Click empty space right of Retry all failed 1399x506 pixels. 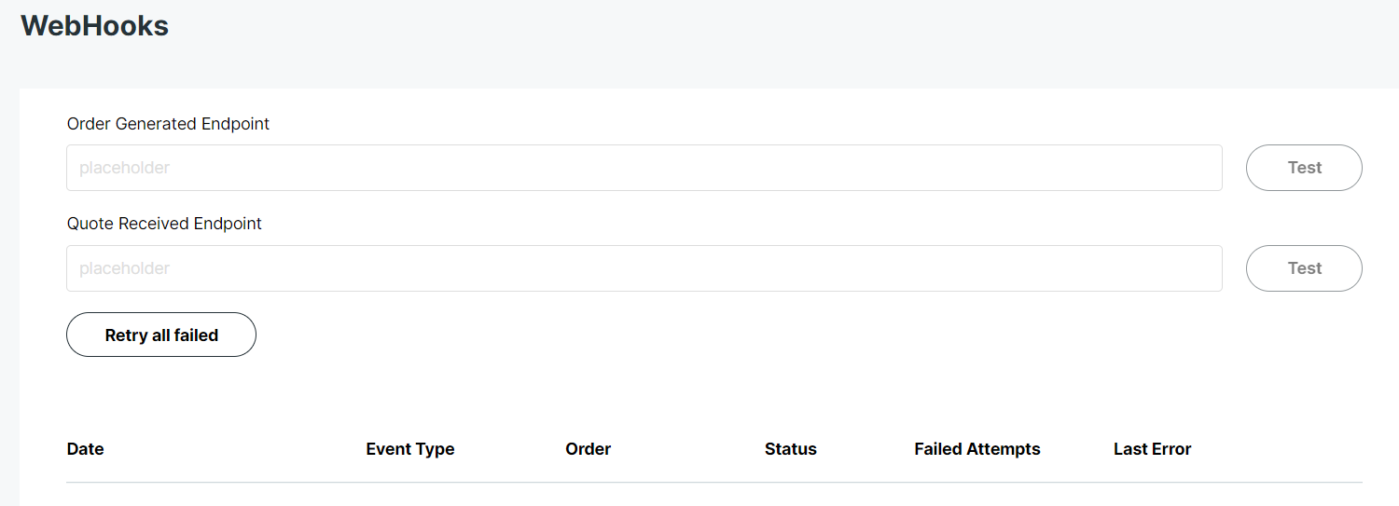[x=802, y=335]
